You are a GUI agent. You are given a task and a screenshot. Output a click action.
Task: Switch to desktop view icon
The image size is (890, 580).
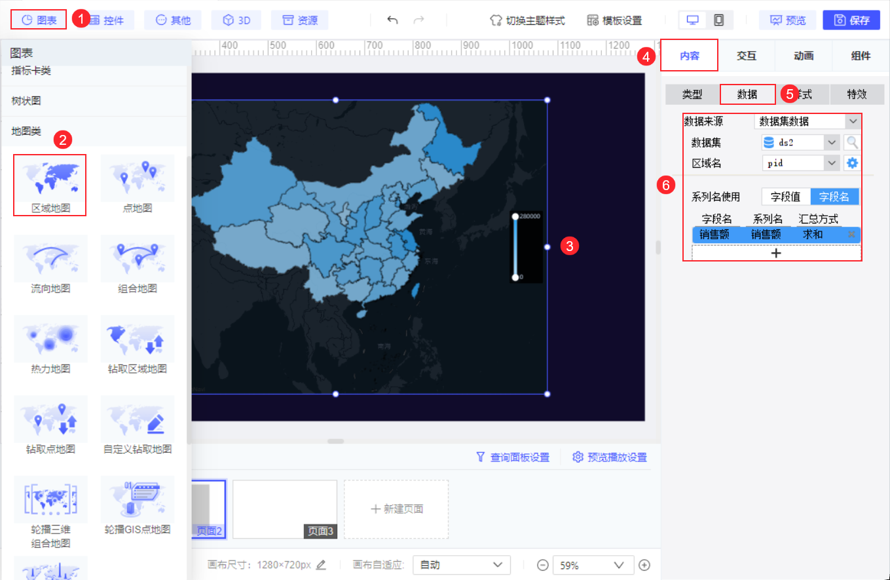692,20
